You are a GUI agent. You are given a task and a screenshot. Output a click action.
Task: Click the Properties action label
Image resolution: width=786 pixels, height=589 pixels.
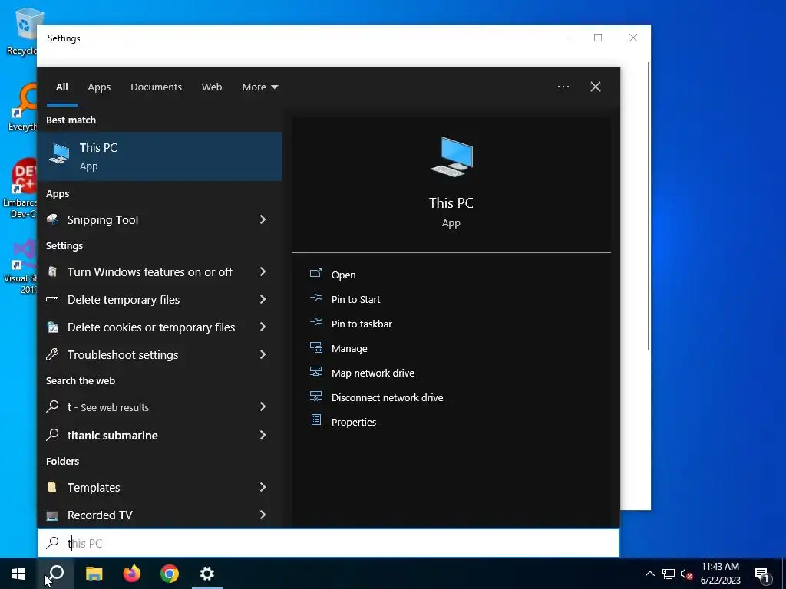coord(353,423)
